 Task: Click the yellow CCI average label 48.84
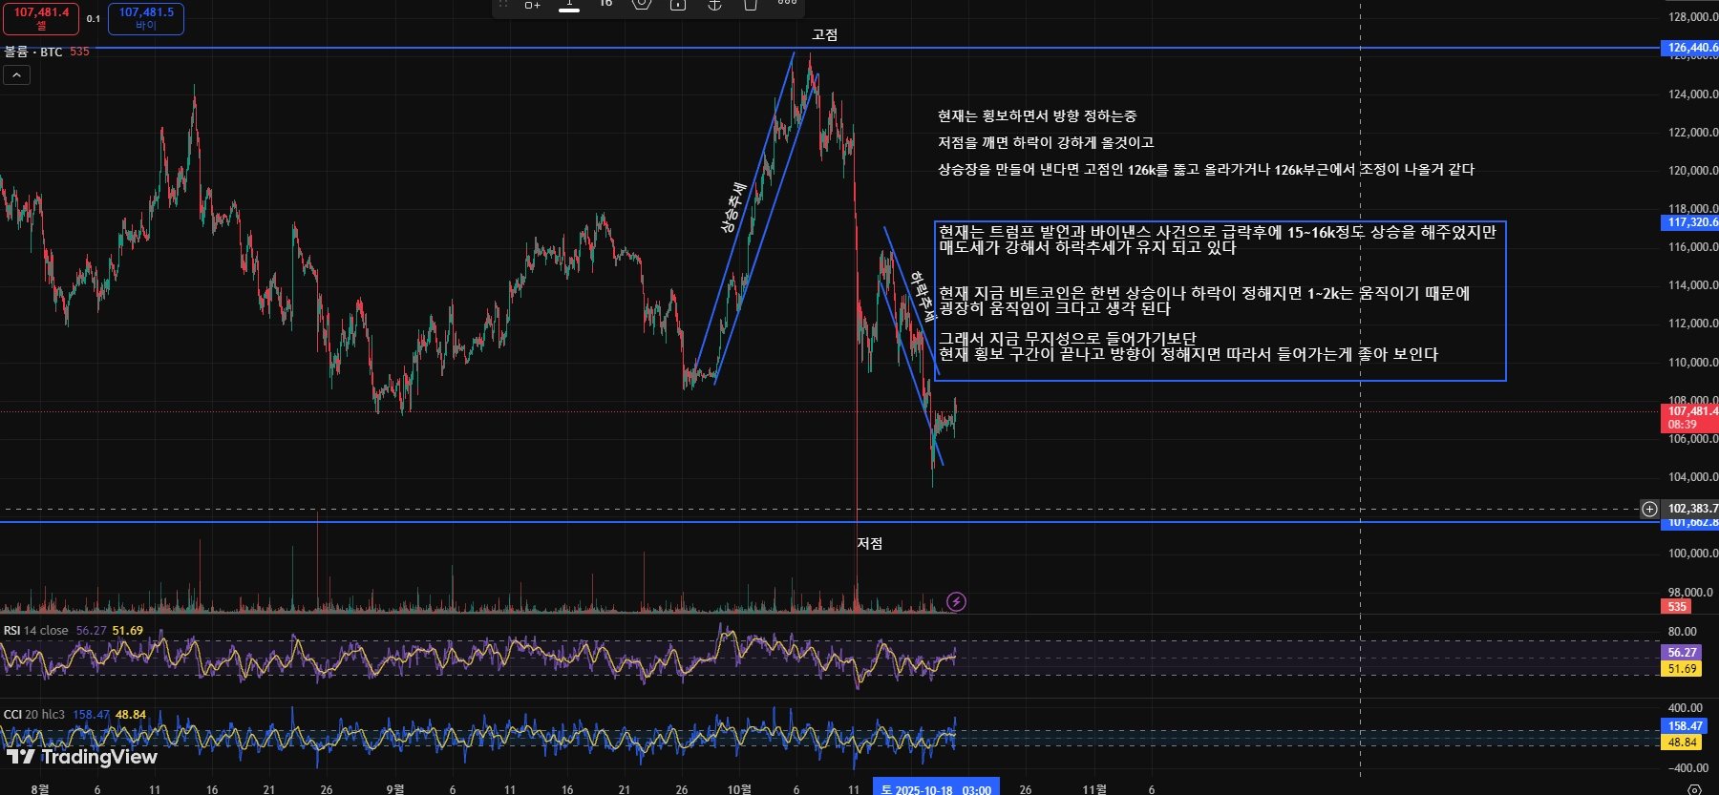coord(1682,743)
